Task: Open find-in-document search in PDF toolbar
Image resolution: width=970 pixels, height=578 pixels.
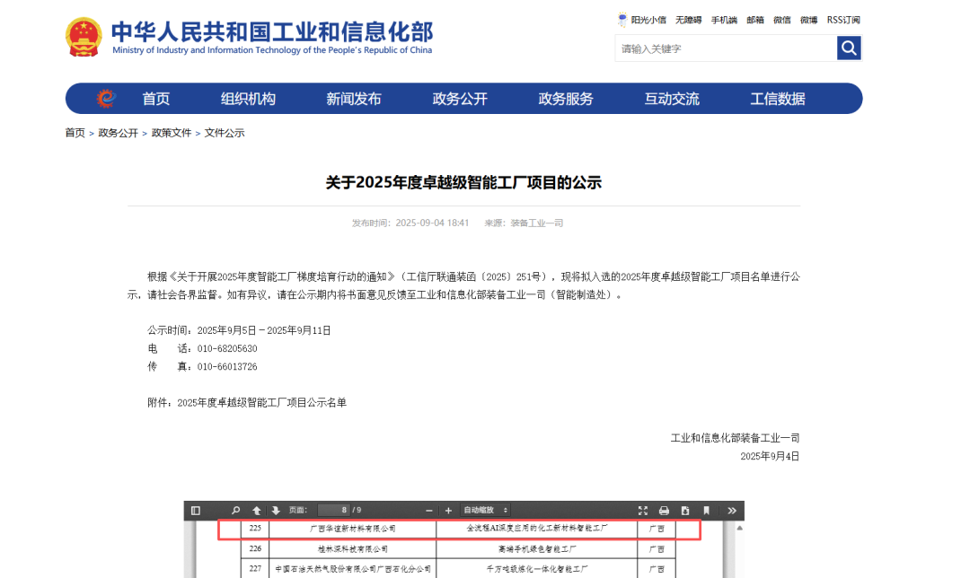Action: (236, 510)
